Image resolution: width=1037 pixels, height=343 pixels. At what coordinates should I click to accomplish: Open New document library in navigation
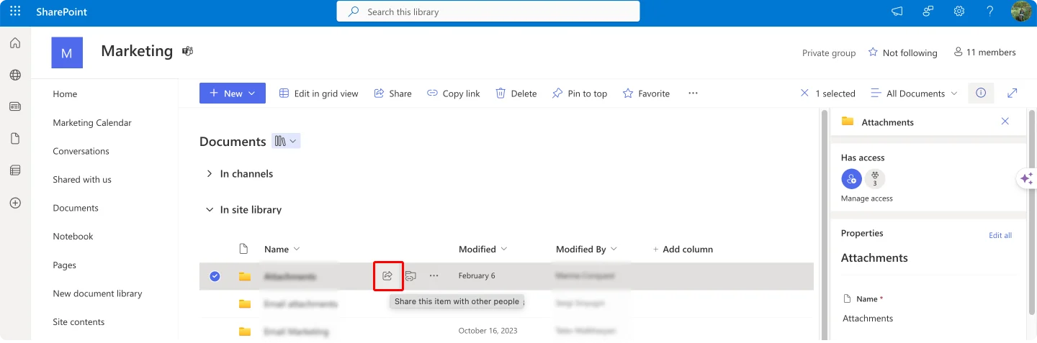coord(97,293)
